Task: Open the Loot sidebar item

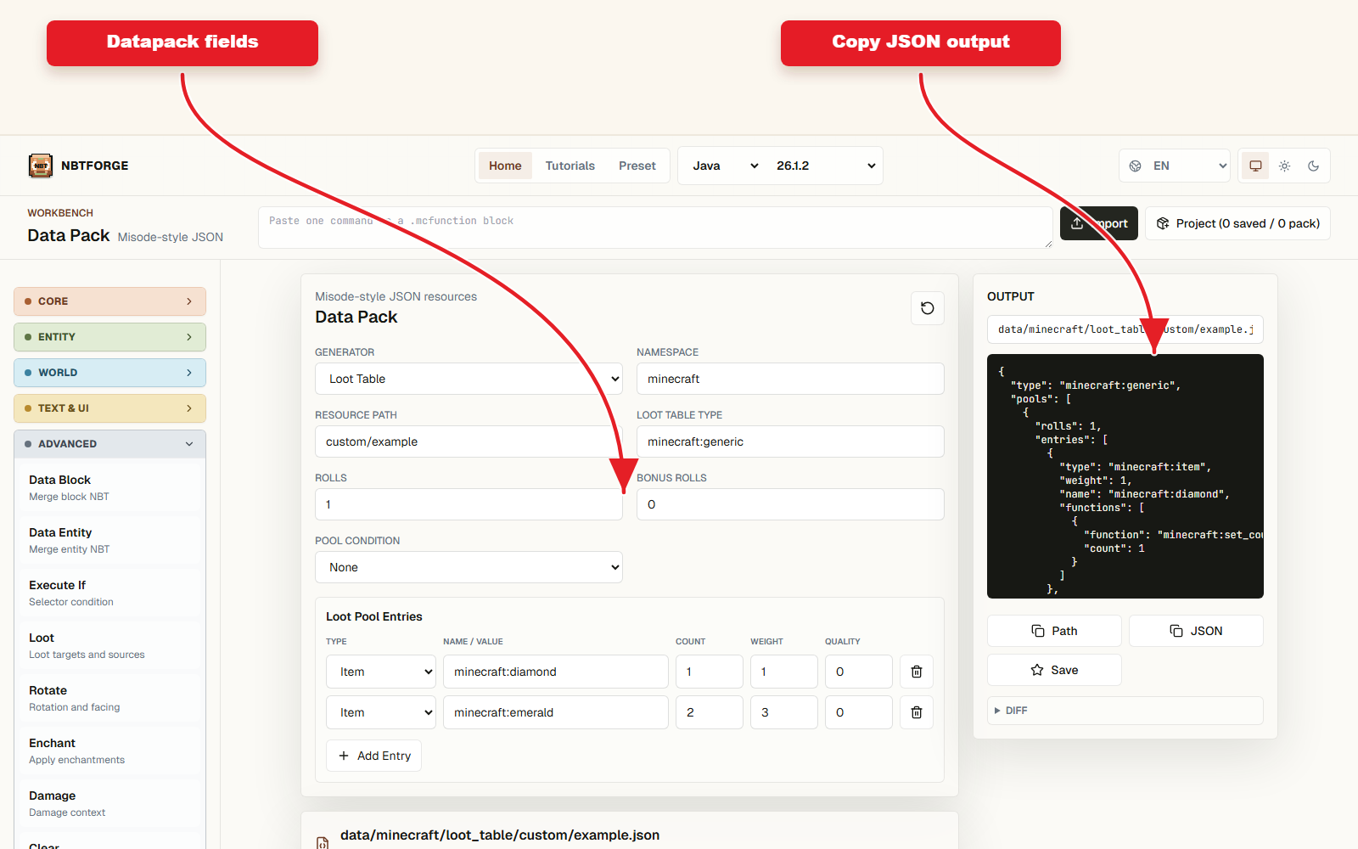Action: pyautogui.click(x=109, y=645)
